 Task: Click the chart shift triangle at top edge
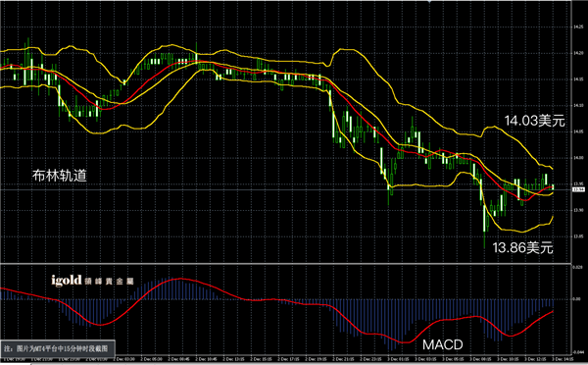point(430,2)
